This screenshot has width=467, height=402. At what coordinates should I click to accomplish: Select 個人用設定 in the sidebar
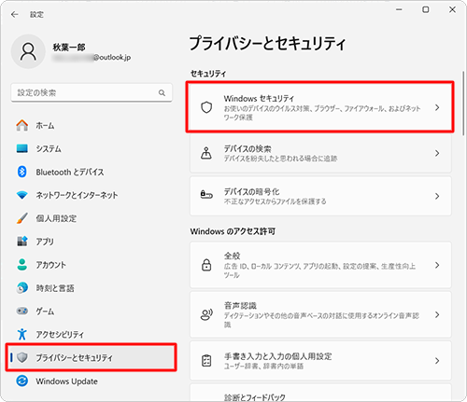coord(92,218)
